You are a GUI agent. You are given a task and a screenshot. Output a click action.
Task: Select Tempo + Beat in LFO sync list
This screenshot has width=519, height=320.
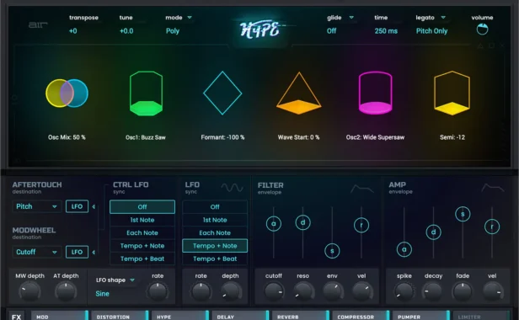click(x=215, y=259)
